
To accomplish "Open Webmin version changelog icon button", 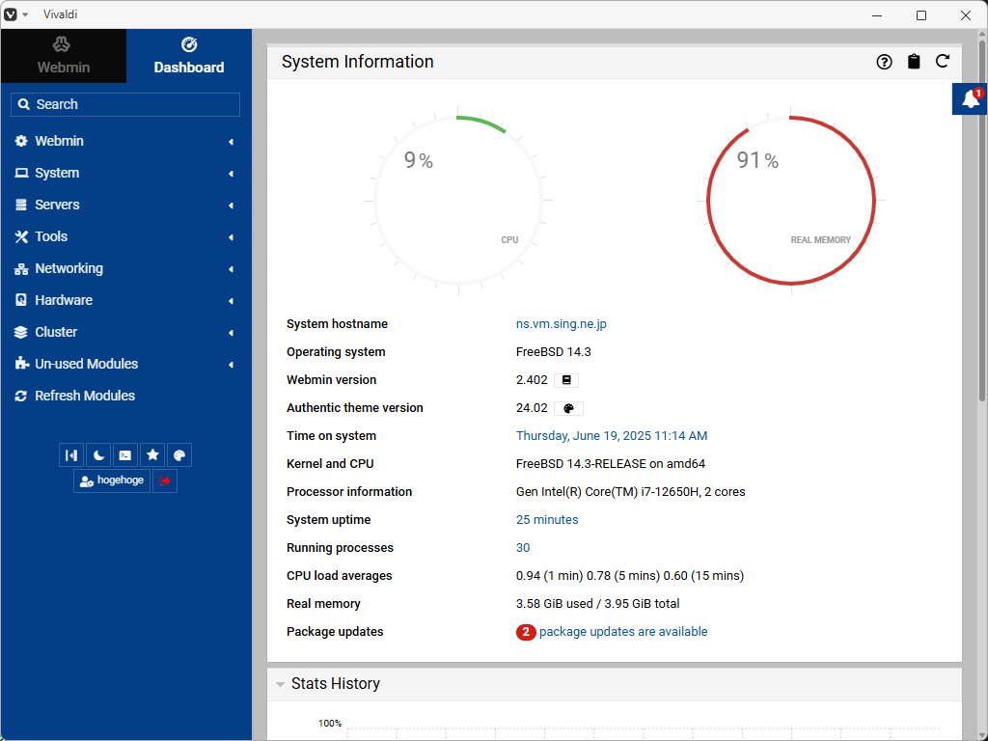I will (565, 380).
